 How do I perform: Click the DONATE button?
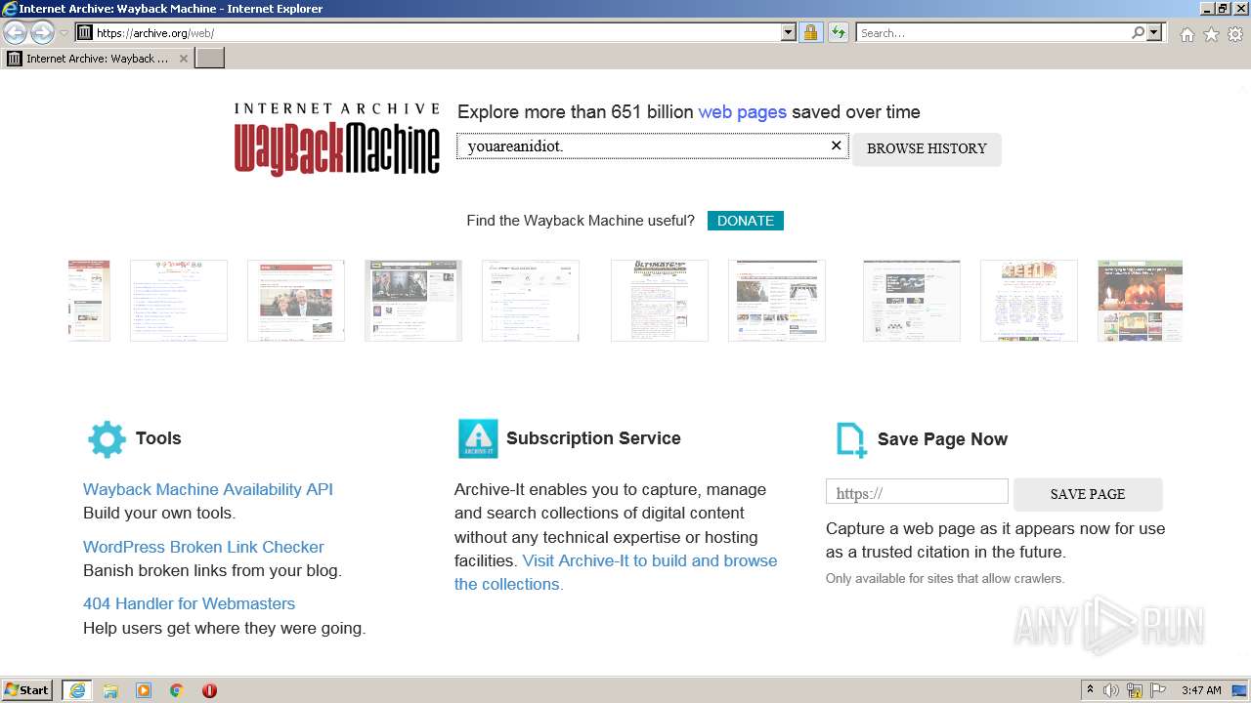coord(746,221)
